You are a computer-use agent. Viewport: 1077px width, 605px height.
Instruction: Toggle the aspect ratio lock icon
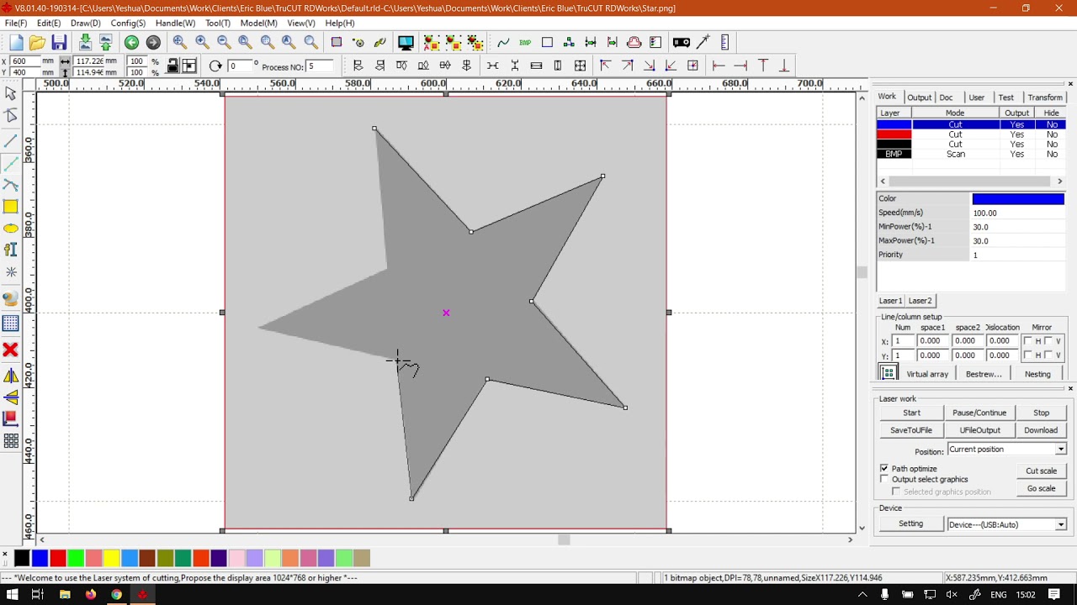172,66
